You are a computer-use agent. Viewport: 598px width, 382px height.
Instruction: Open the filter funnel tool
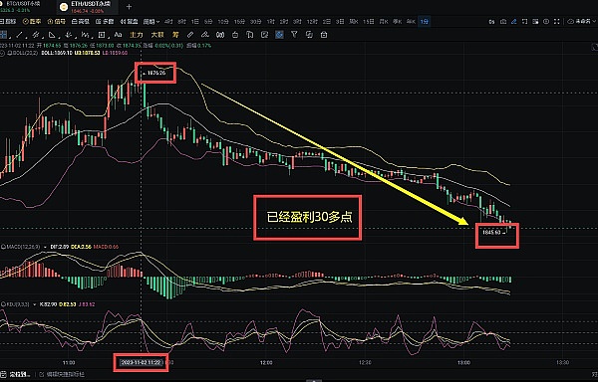tap(294, 35)
